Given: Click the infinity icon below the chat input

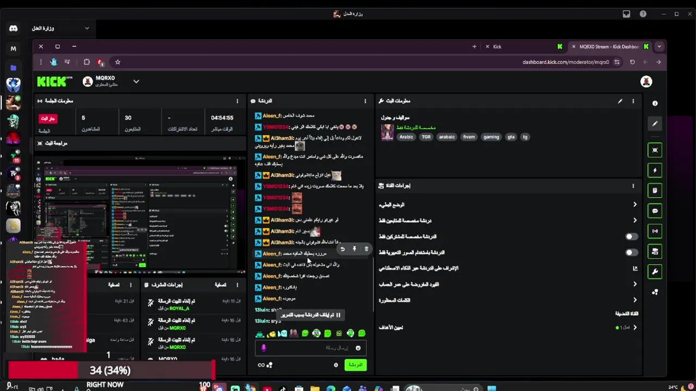Looking at the screenshot, I should pos(261,365).
